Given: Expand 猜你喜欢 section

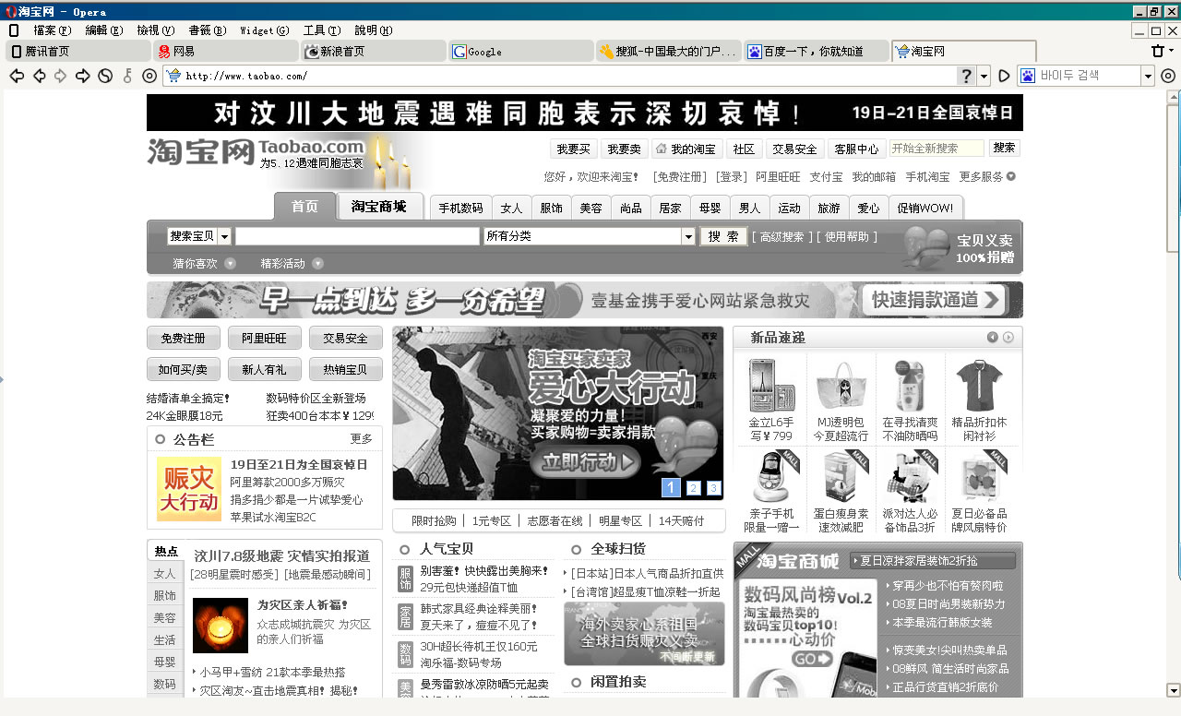Looking at the screenshot, I should tap(230, 264).
